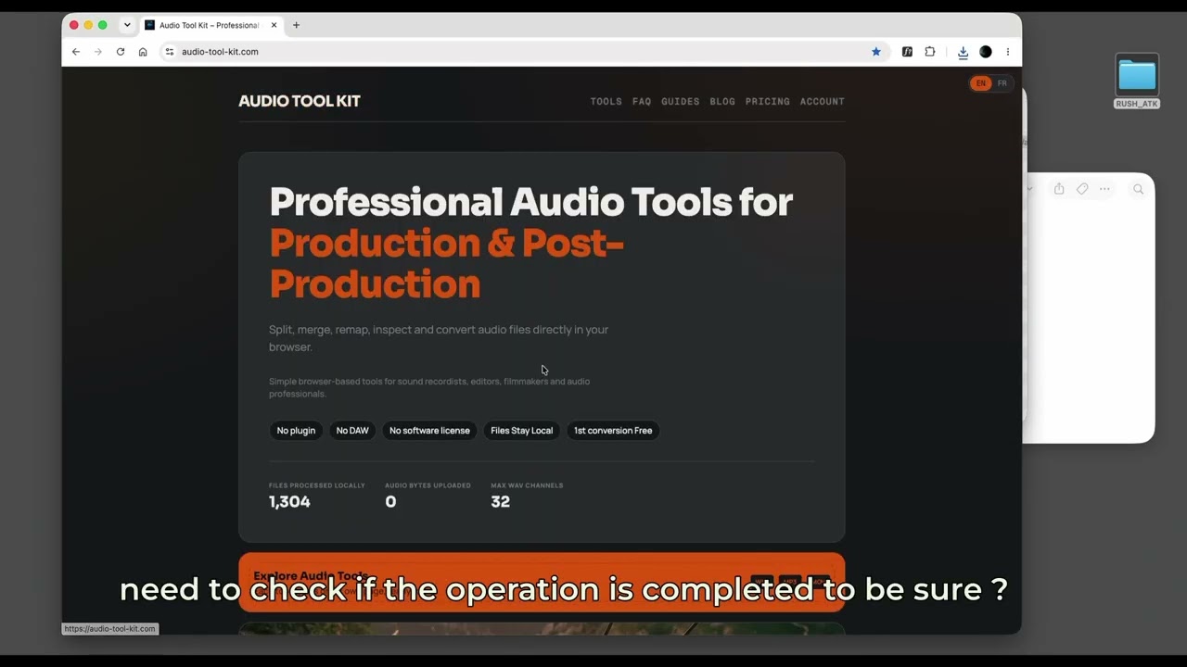The height and width of the screenshot is (667, 1187).
Task: Open the GUIDES nav menu item
Action: 680,102
